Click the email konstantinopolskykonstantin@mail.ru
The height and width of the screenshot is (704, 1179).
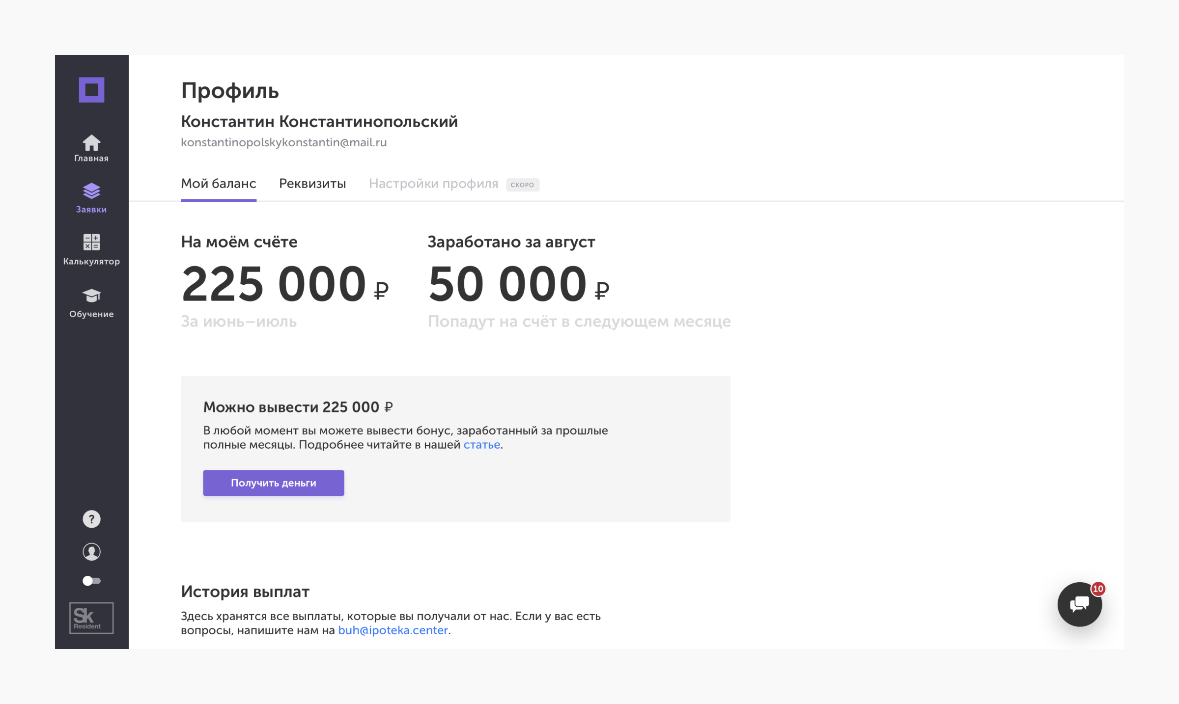284,142
